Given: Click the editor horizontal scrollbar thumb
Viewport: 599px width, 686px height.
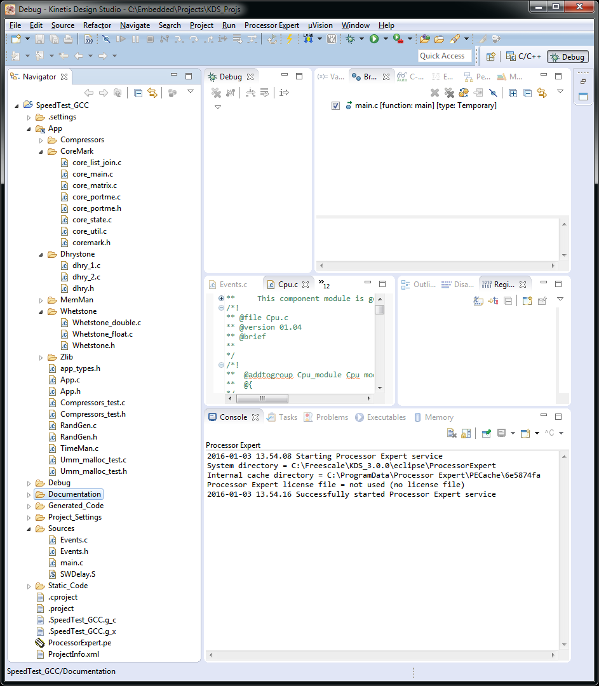Looking at the screenshot, I should point(262,398).
